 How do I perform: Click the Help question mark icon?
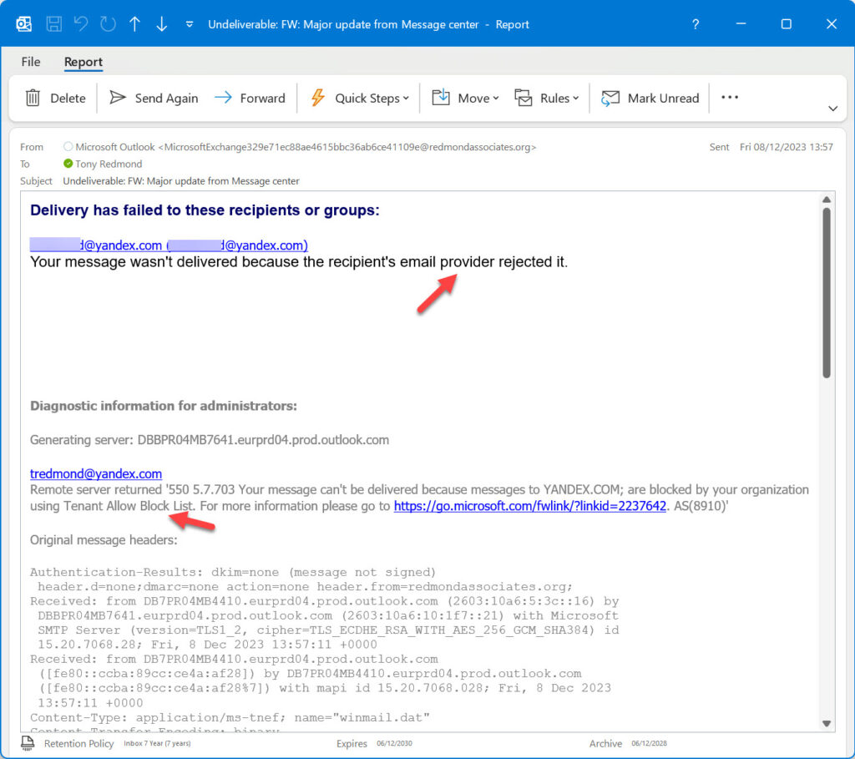(696, 24)
